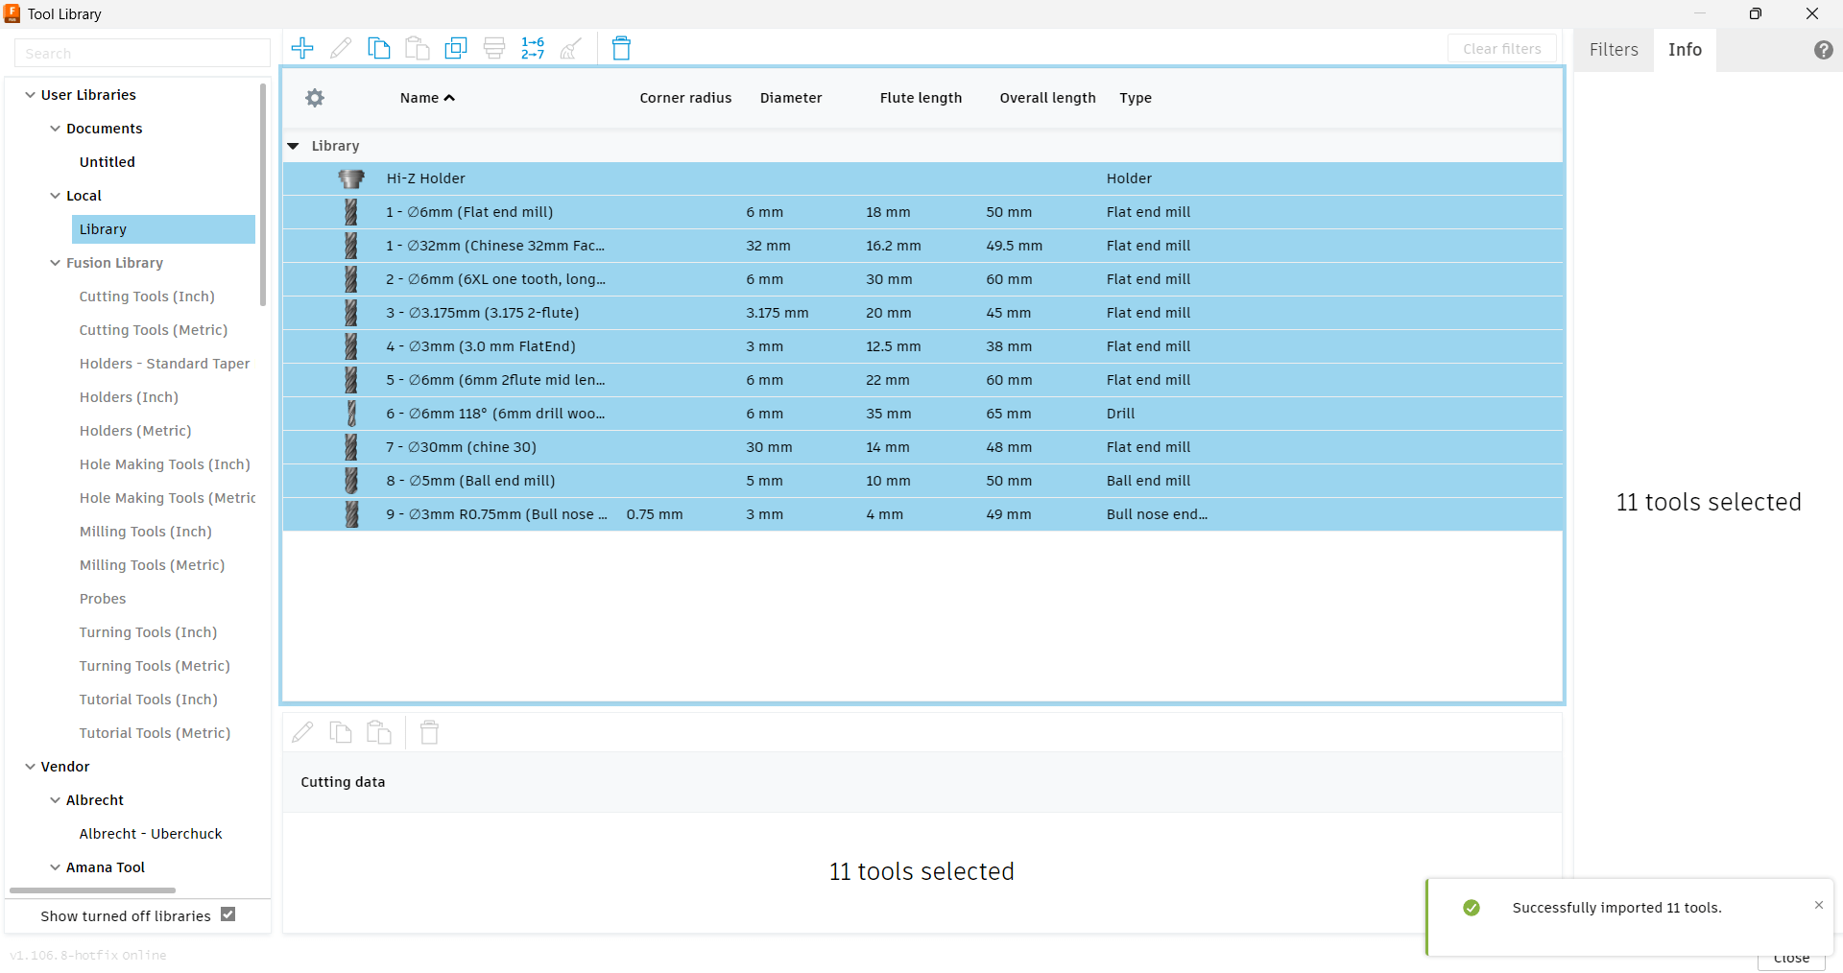1843x973 pixels.
Task: Select the Local Library tree item
Action: [x=163, y=229]
